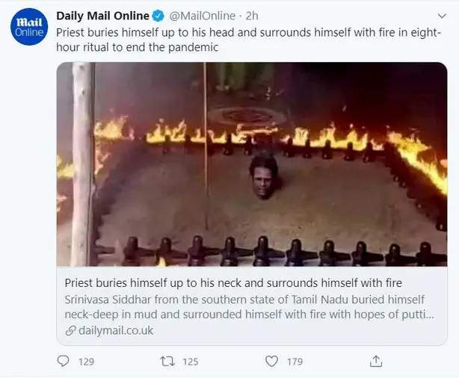
Task: Click the reply speech bubble icon
Action: [x=64, y=361]
